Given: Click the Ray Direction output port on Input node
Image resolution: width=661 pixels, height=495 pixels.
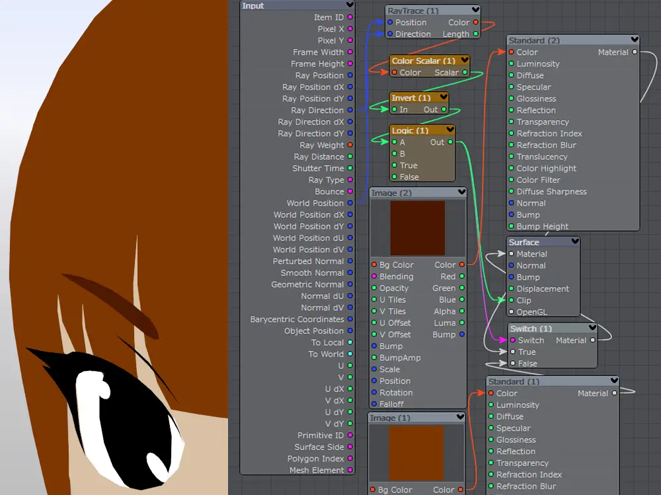Looking at the screenshot, I should point(350,110).
